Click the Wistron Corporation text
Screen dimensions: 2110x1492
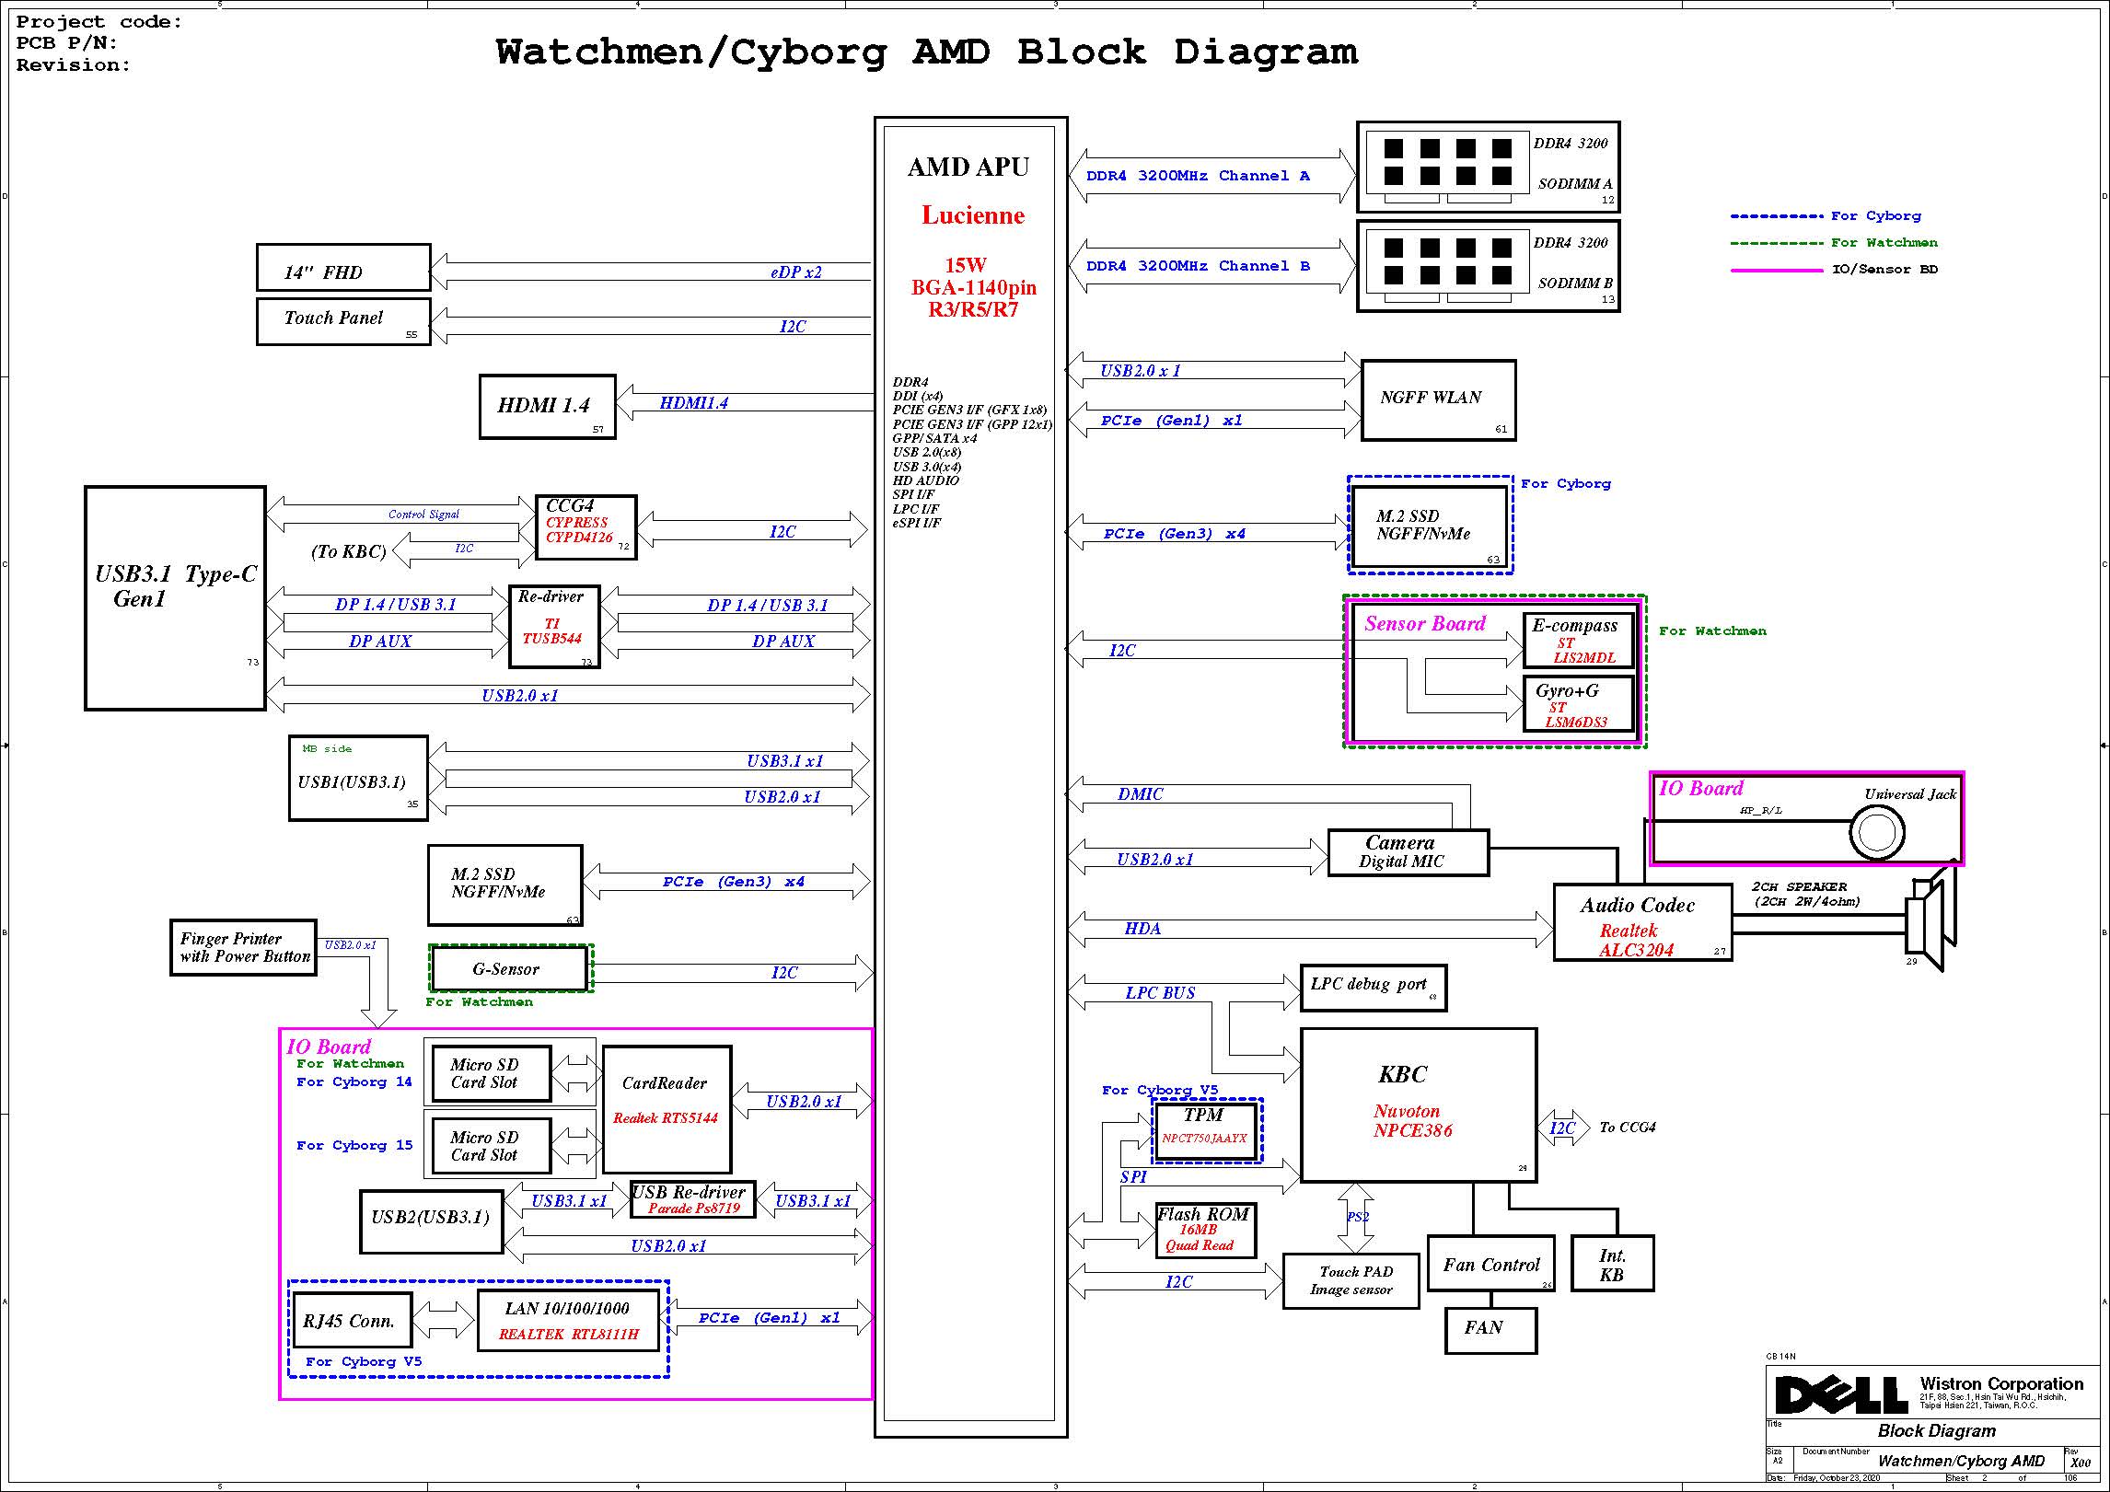coord(2001,1383)
